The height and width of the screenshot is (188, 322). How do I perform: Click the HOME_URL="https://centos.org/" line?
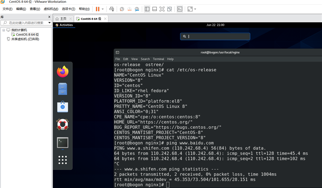(153, 122)
